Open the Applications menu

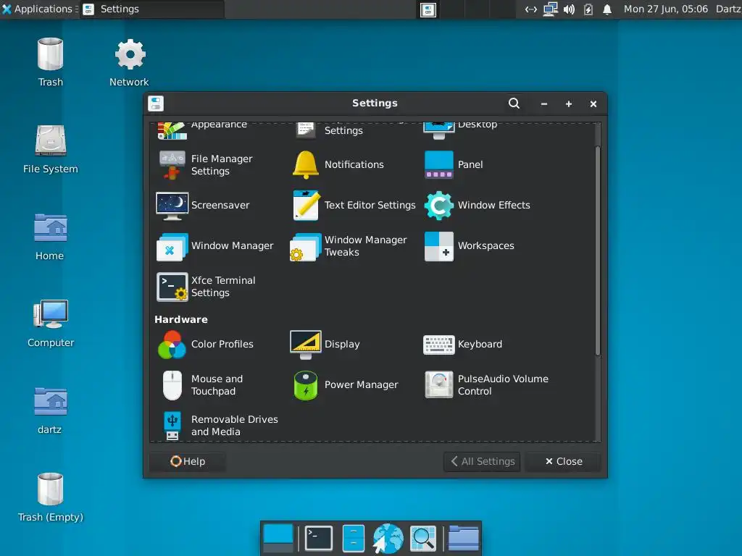click(38, 9)
